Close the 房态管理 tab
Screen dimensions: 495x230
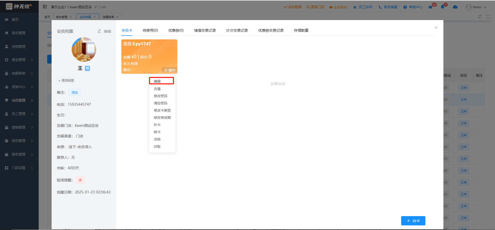tap(71, 17)
